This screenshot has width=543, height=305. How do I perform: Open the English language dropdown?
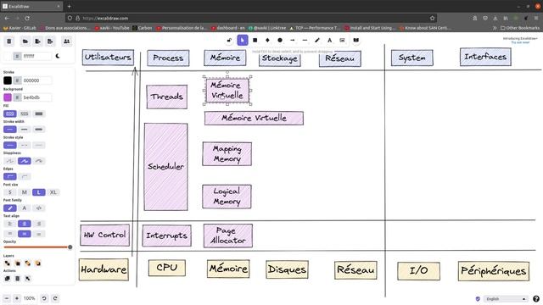click(x=506, y=299)
